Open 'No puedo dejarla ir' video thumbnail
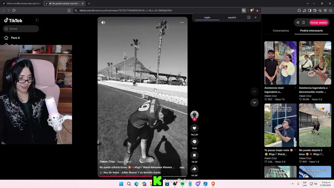The image size is (334, 188). tap(315, 125)
